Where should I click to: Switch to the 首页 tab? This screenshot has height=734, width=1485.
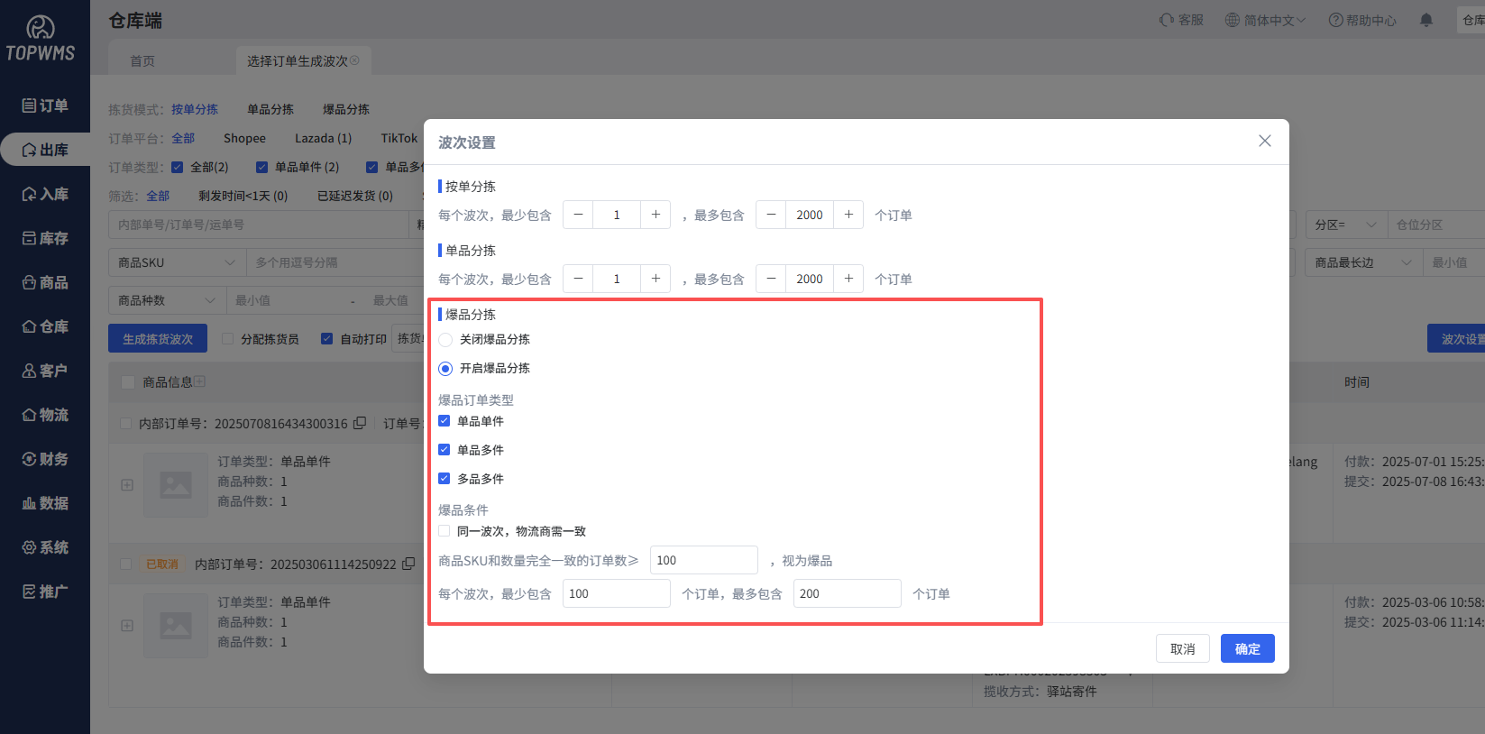(142, 60)
